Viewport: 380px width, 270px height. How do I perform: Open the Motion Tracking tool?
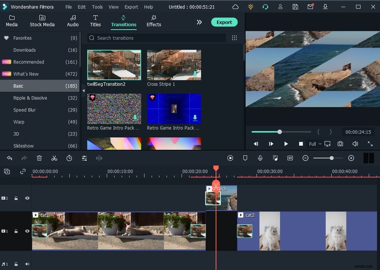(x=230, y=158)
